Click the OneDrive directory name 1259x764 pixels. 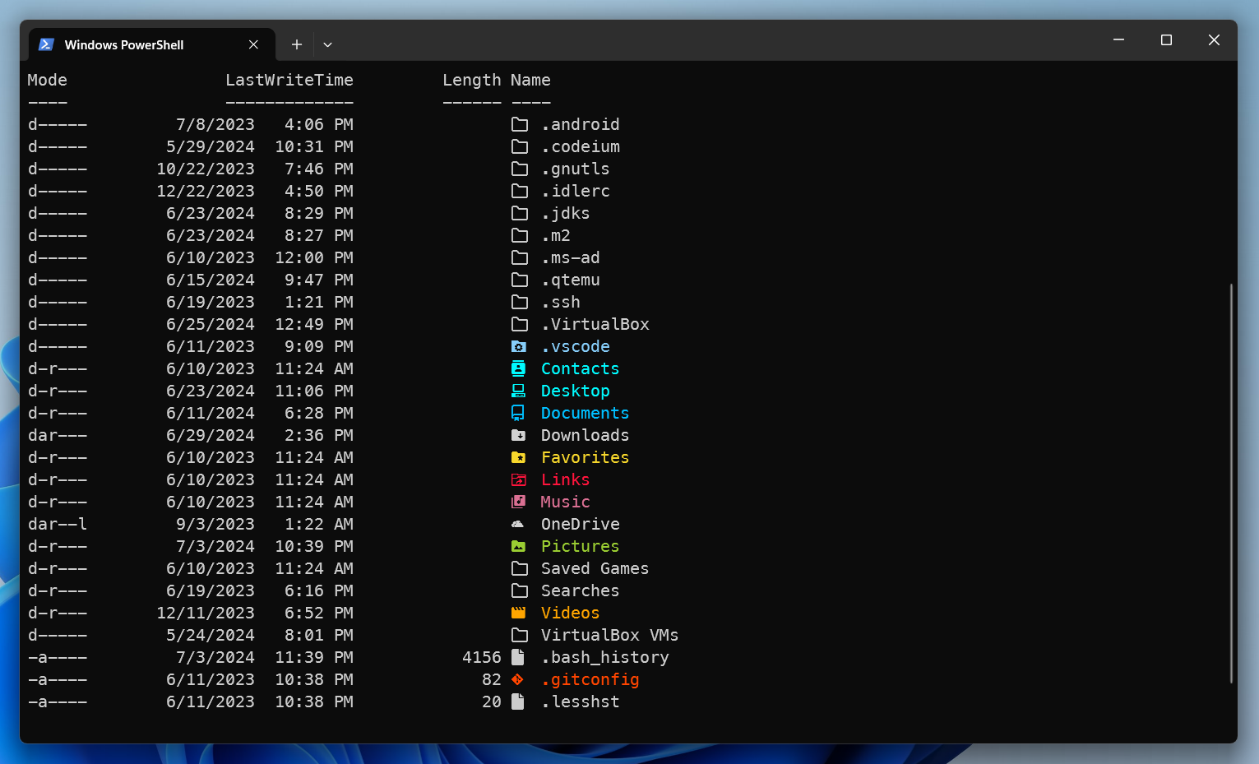click(x=581, y=524)
